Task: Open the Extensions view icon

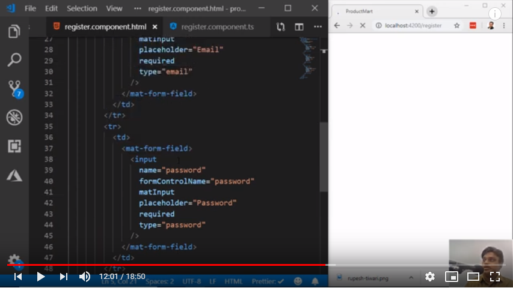Action: (14, 146)
